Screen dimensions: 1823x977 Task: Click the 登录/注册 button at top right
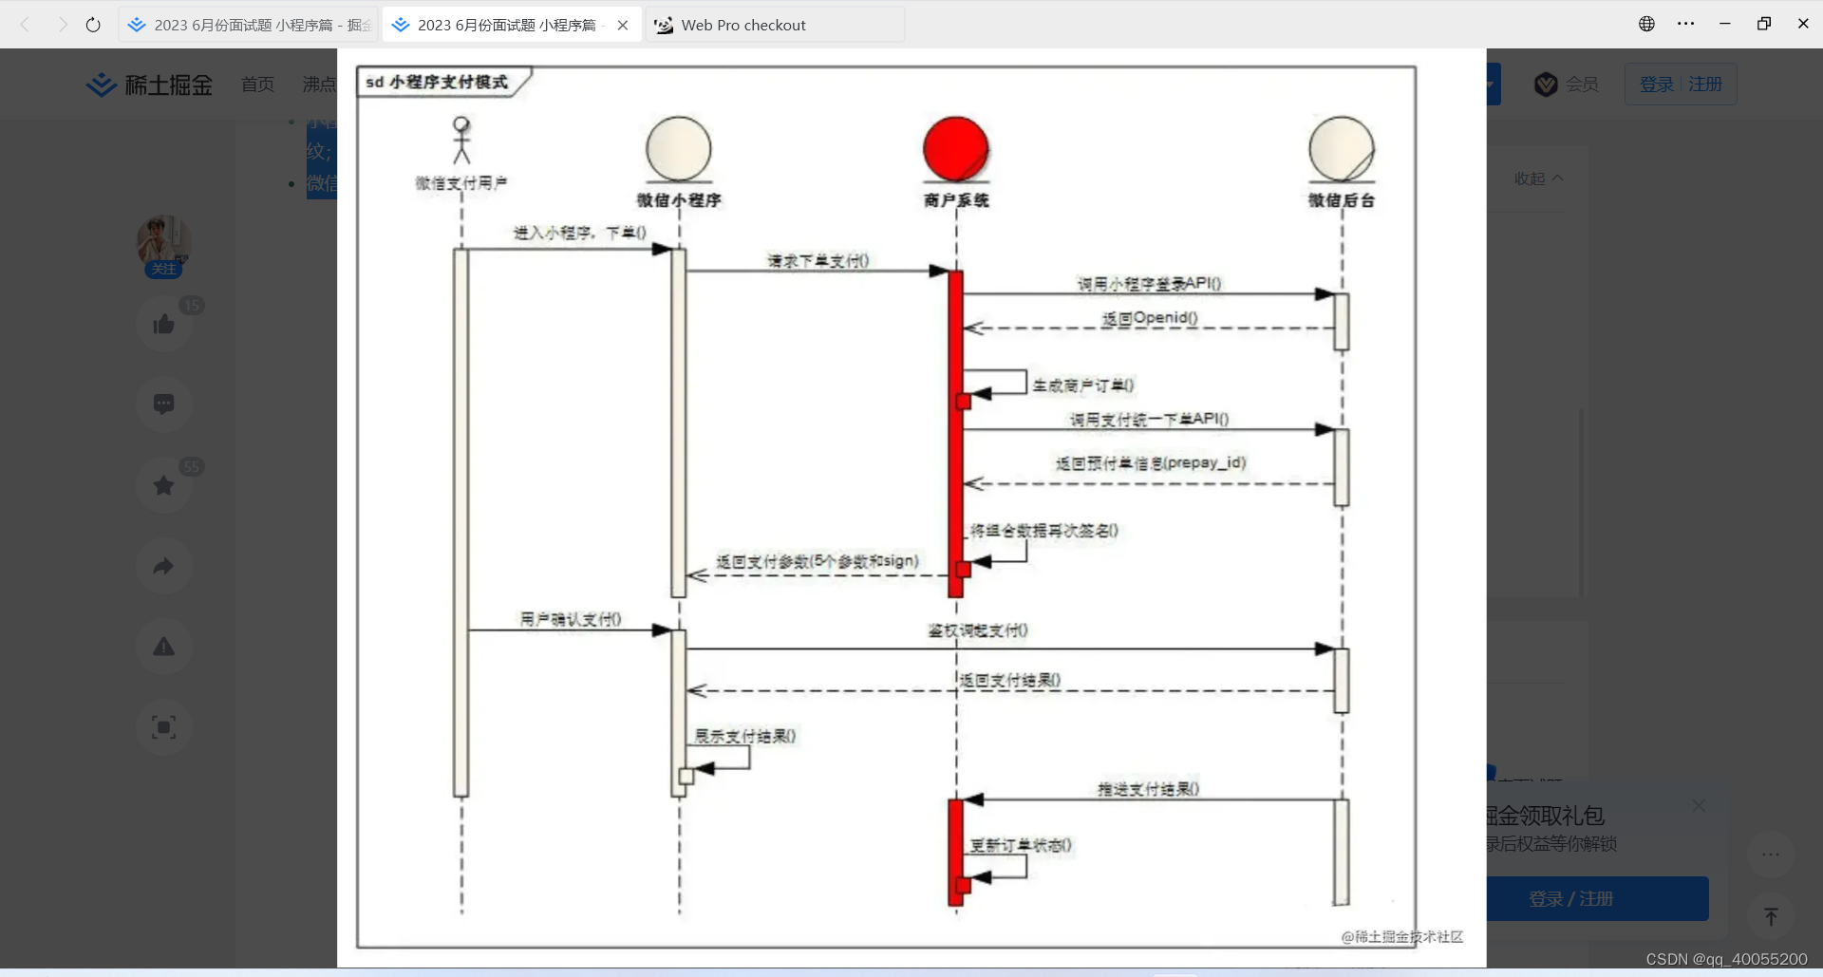[1680, 84]
